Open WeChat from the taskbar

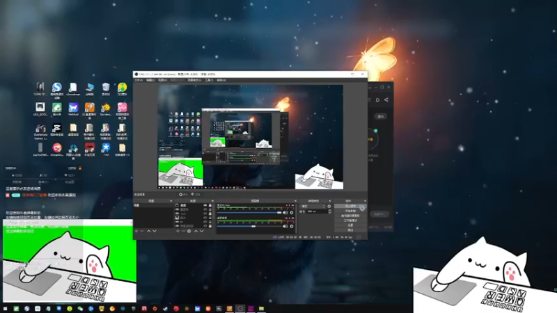(80, 308)
